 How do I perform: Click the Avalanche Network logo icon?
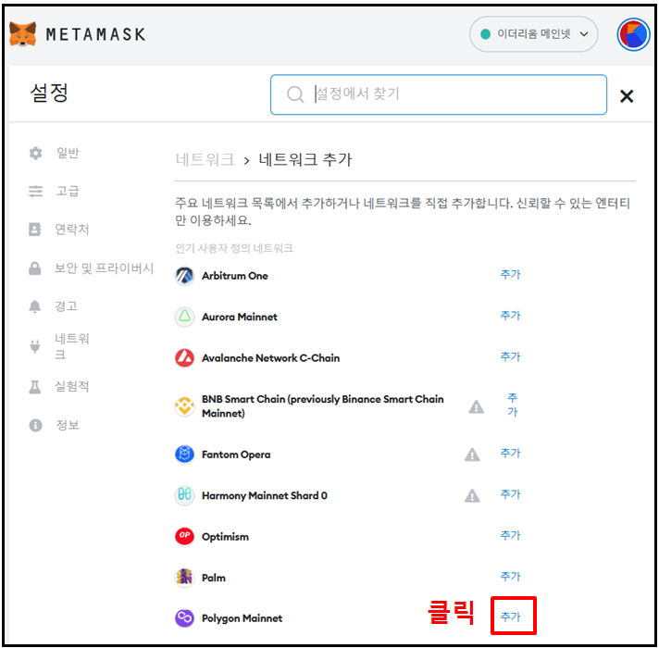click(184, 358)
